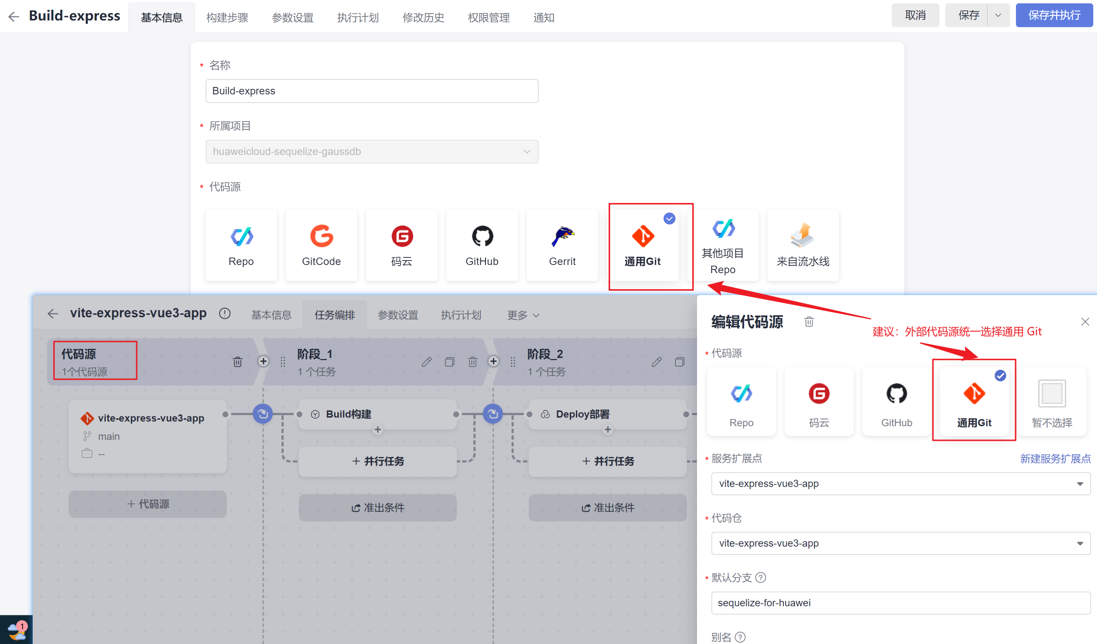Click the pencil edit icon for 阶段_1
This screenshot has width=1097, height=644.
[427, 362]
